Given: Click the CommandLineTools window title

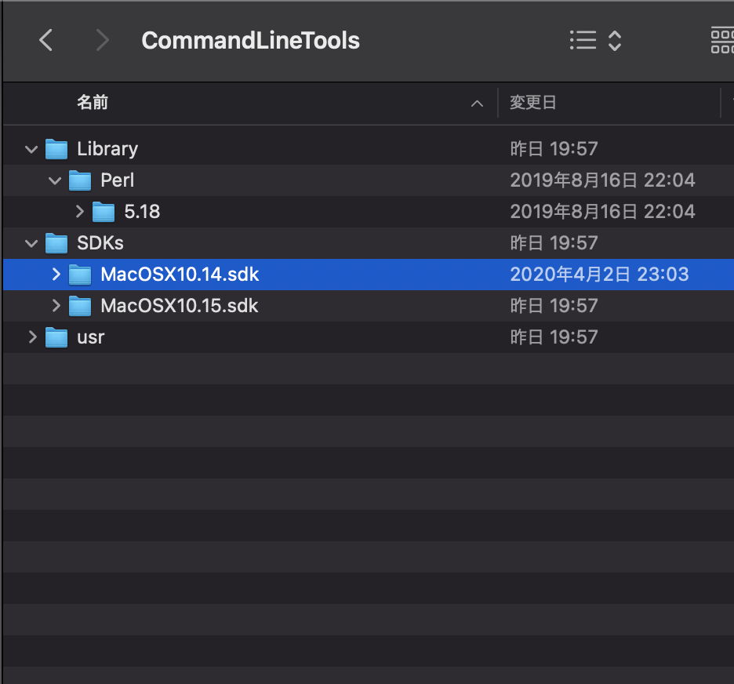Looking at the screenshot, I should [250, 40].
